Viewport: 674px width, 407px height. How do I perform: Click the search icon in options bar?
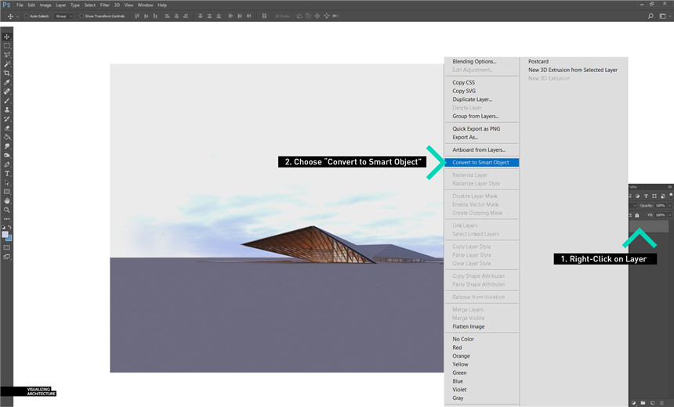point(650,16)
